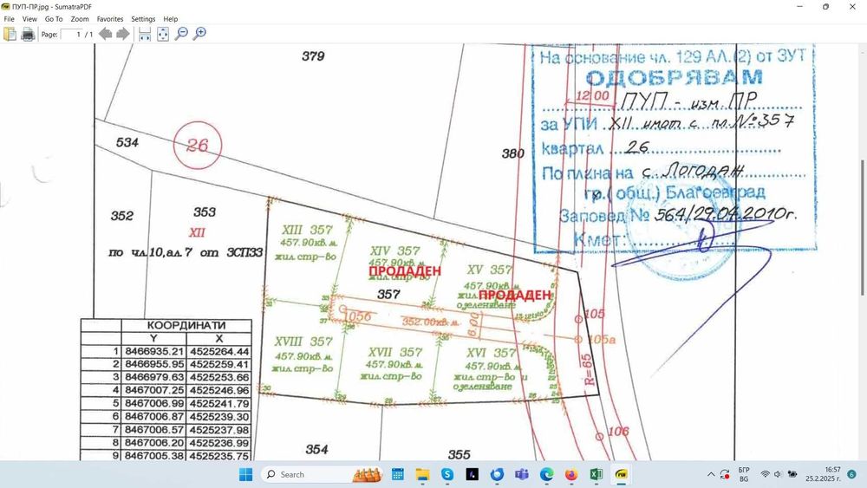
Task: Open Microsoft Edge from taskbar
Action: [x=547, y=474]
